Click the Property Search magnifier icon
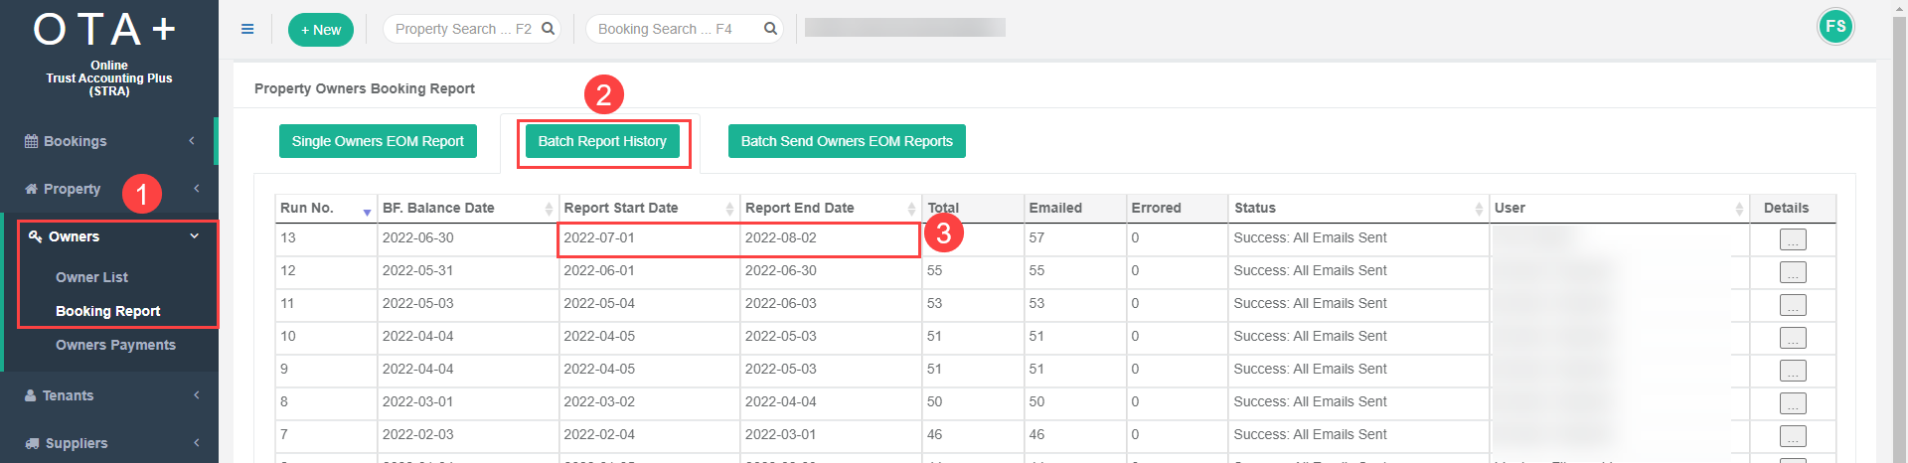Viewport: 1908px width, 463px height. 548,29
